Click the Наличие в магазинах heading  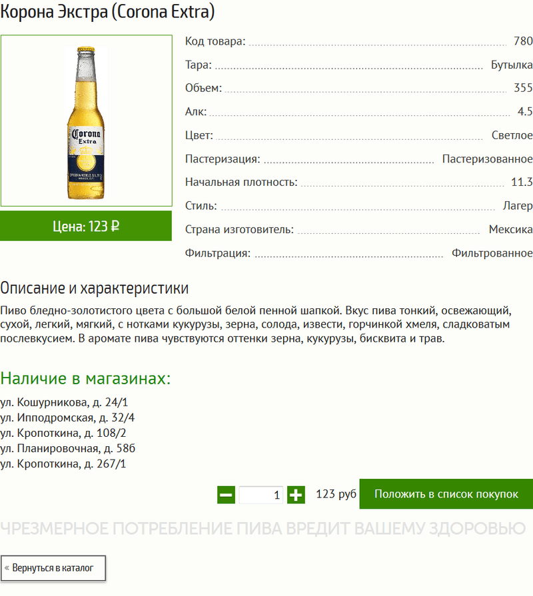85,378
